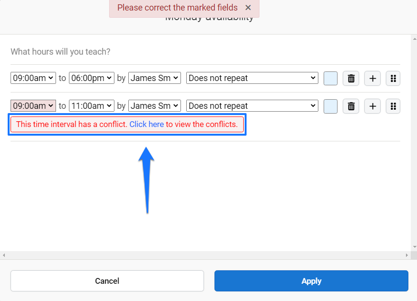This screenshot has width=417, height=301.
Task: Grab the drag handle of the first interval
Action: click(x=393, y=78)
